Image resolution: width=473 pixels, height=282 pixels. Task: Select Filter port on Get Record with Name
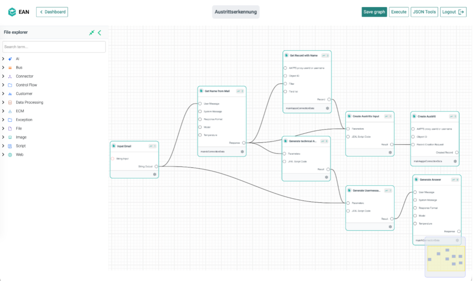285,84
